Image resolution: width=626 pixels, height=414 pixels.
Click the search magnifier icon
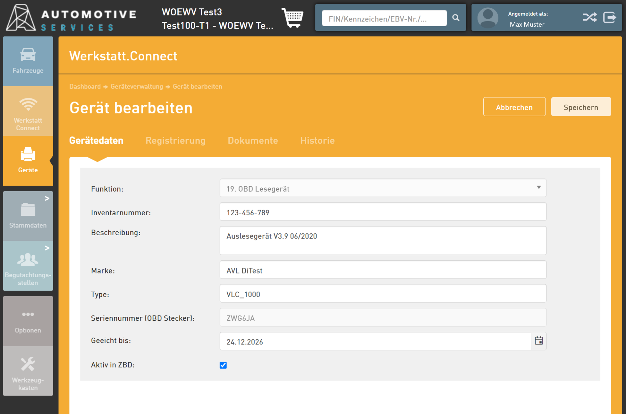tap(456, 18)
